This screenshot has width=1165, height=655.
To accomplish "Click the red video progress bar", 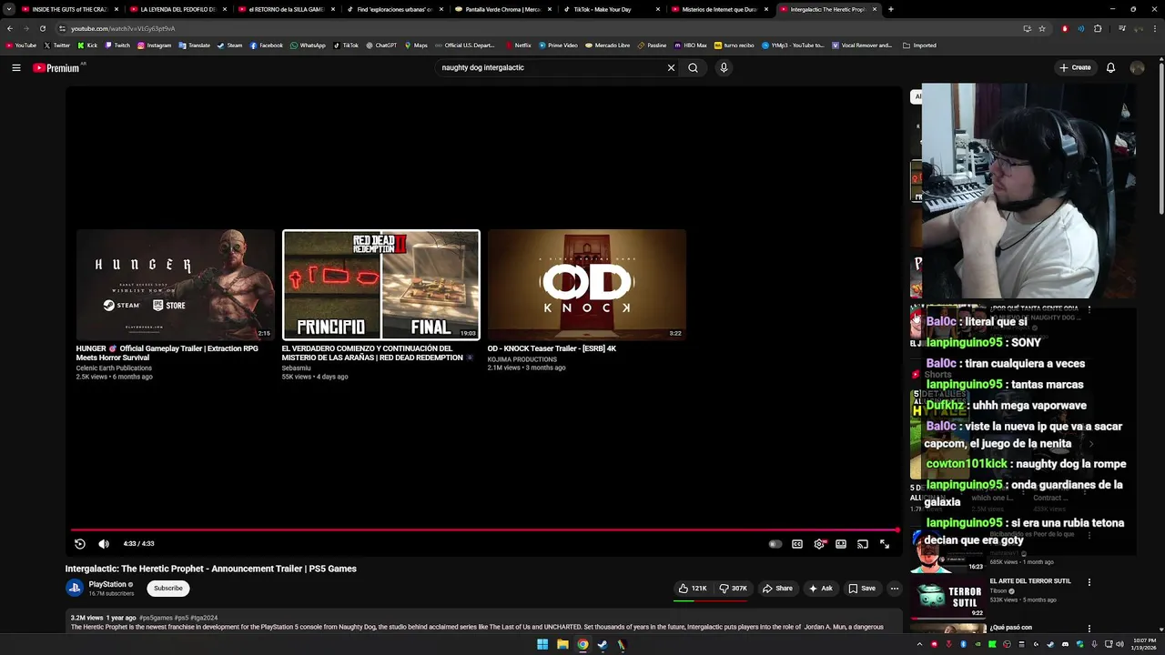I will click(484, 529).
